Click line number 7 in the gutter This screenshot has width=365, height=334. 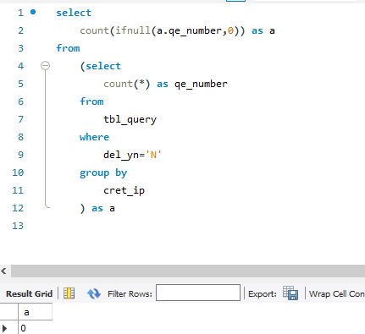[x=21, y=119]
